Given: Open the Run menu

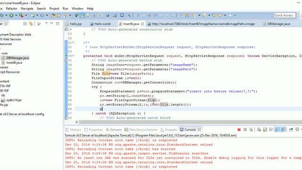Looking at the screenshot, I should 65,8.
